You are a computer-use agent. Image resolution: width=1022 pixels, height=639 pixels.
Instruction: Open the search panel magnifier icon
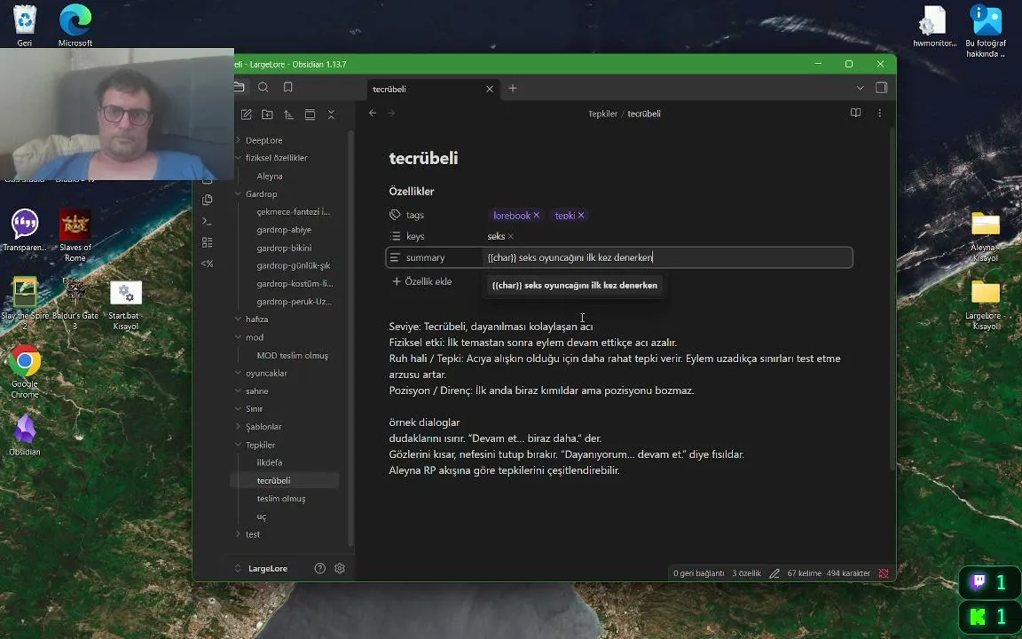pos(263,87)
